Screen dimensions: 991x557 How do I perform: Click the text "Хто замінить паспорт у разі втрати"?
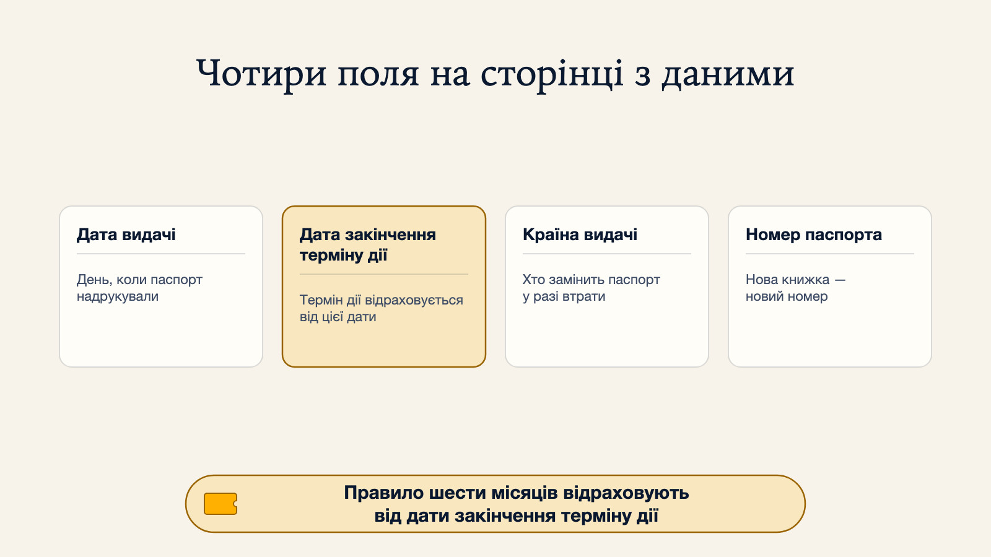pyautogui.click(x=591, y=288)
